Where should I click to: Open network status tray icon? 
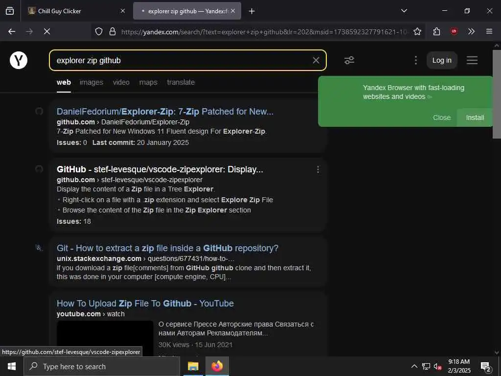426,366
